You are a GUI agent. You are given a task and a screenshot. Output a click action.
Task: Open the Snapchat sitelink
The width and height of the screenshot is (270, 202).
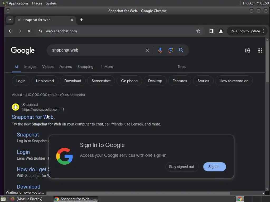28,135
